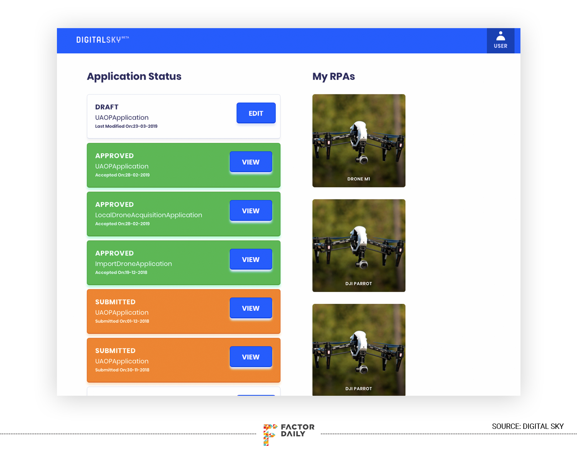The image size is (577, 462).
Task: Click the DigitalSky Beta logo
Action: click(x=102, y=40)
